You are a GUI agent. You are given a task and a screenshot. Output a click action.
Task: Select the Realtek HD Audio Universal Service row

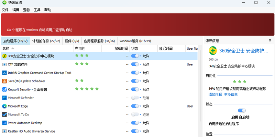(99, 131)
